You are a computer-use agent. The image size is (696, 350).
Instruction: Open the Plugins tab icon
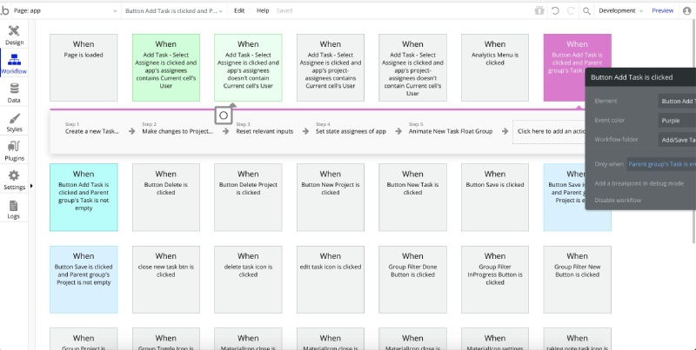(x=14, y=147)
